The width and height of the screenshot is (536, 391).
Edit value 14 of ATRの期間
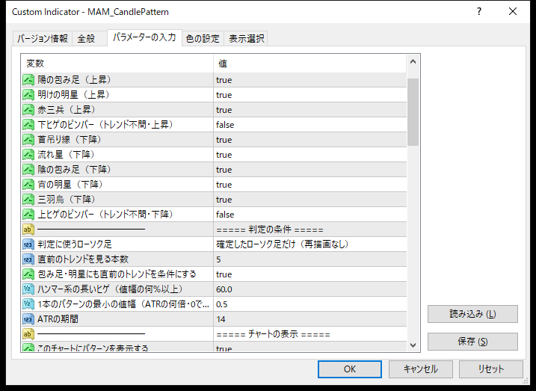coord(310,319)
